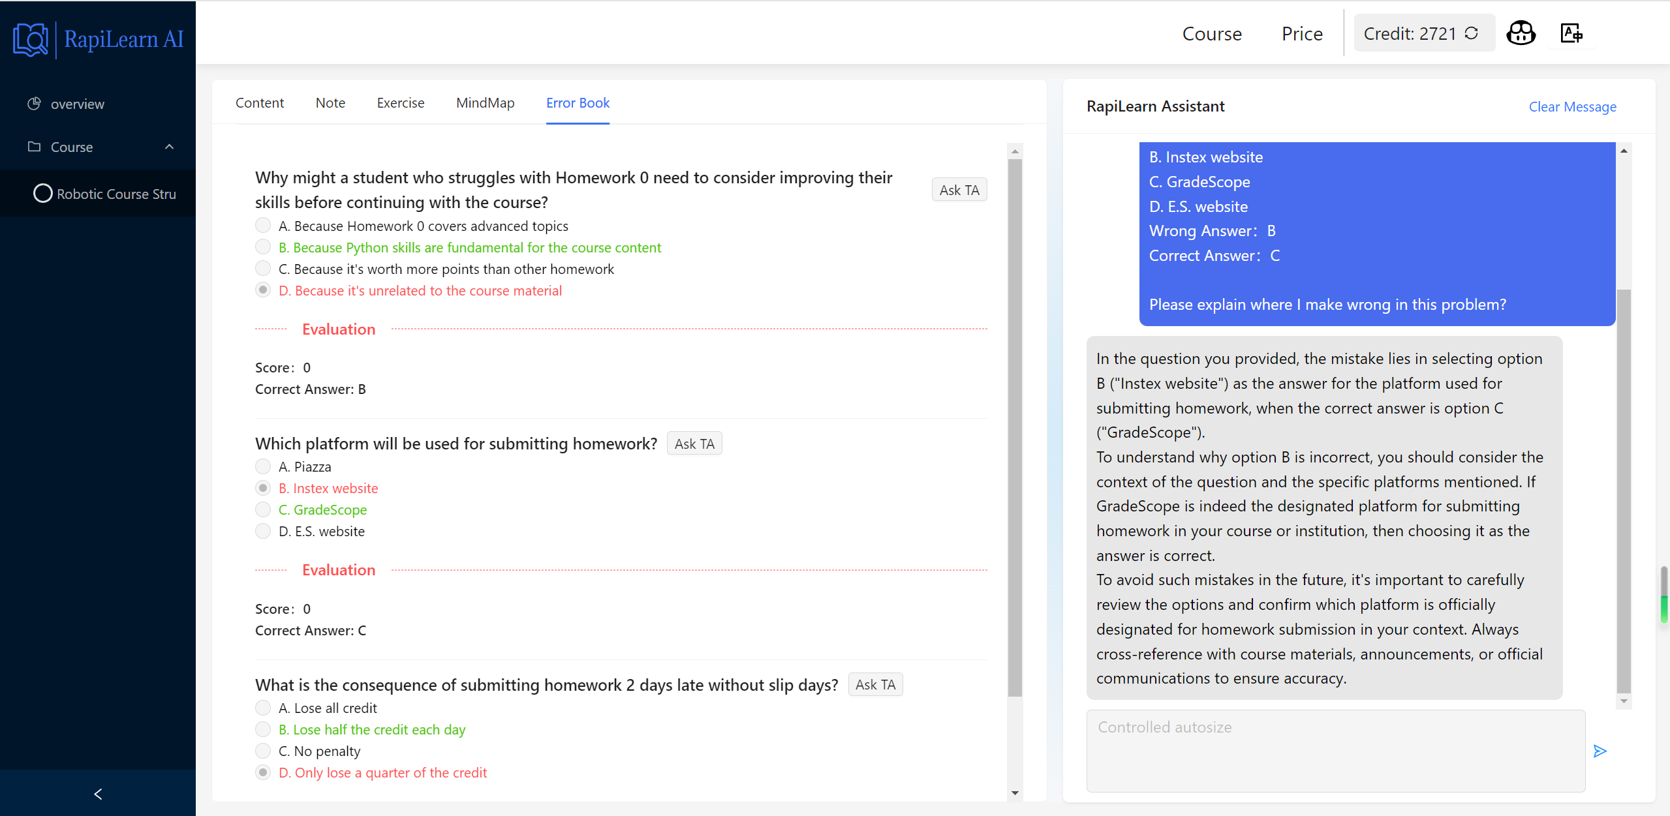Collapse sidebar with left arrow icon

[98, 794]
